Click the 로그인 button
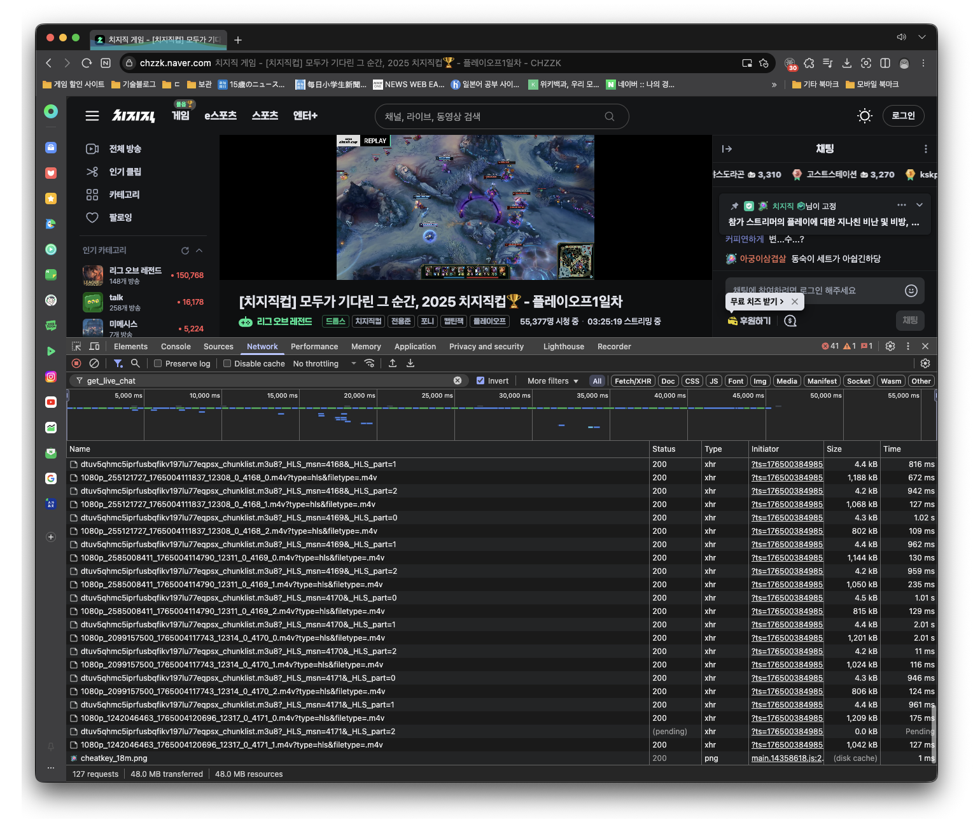Screen dimensions: 973x829 903,116
